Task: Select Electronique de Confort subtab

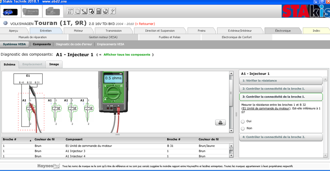Action: (x=237, y=37)
